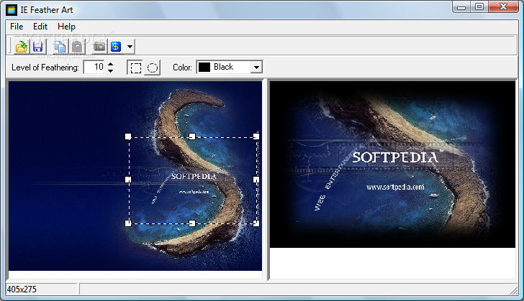The width and height of the screenshot is (524, 301).
Task: Click the top-left selection handle on the source image
Action: (x=128, y=136)
